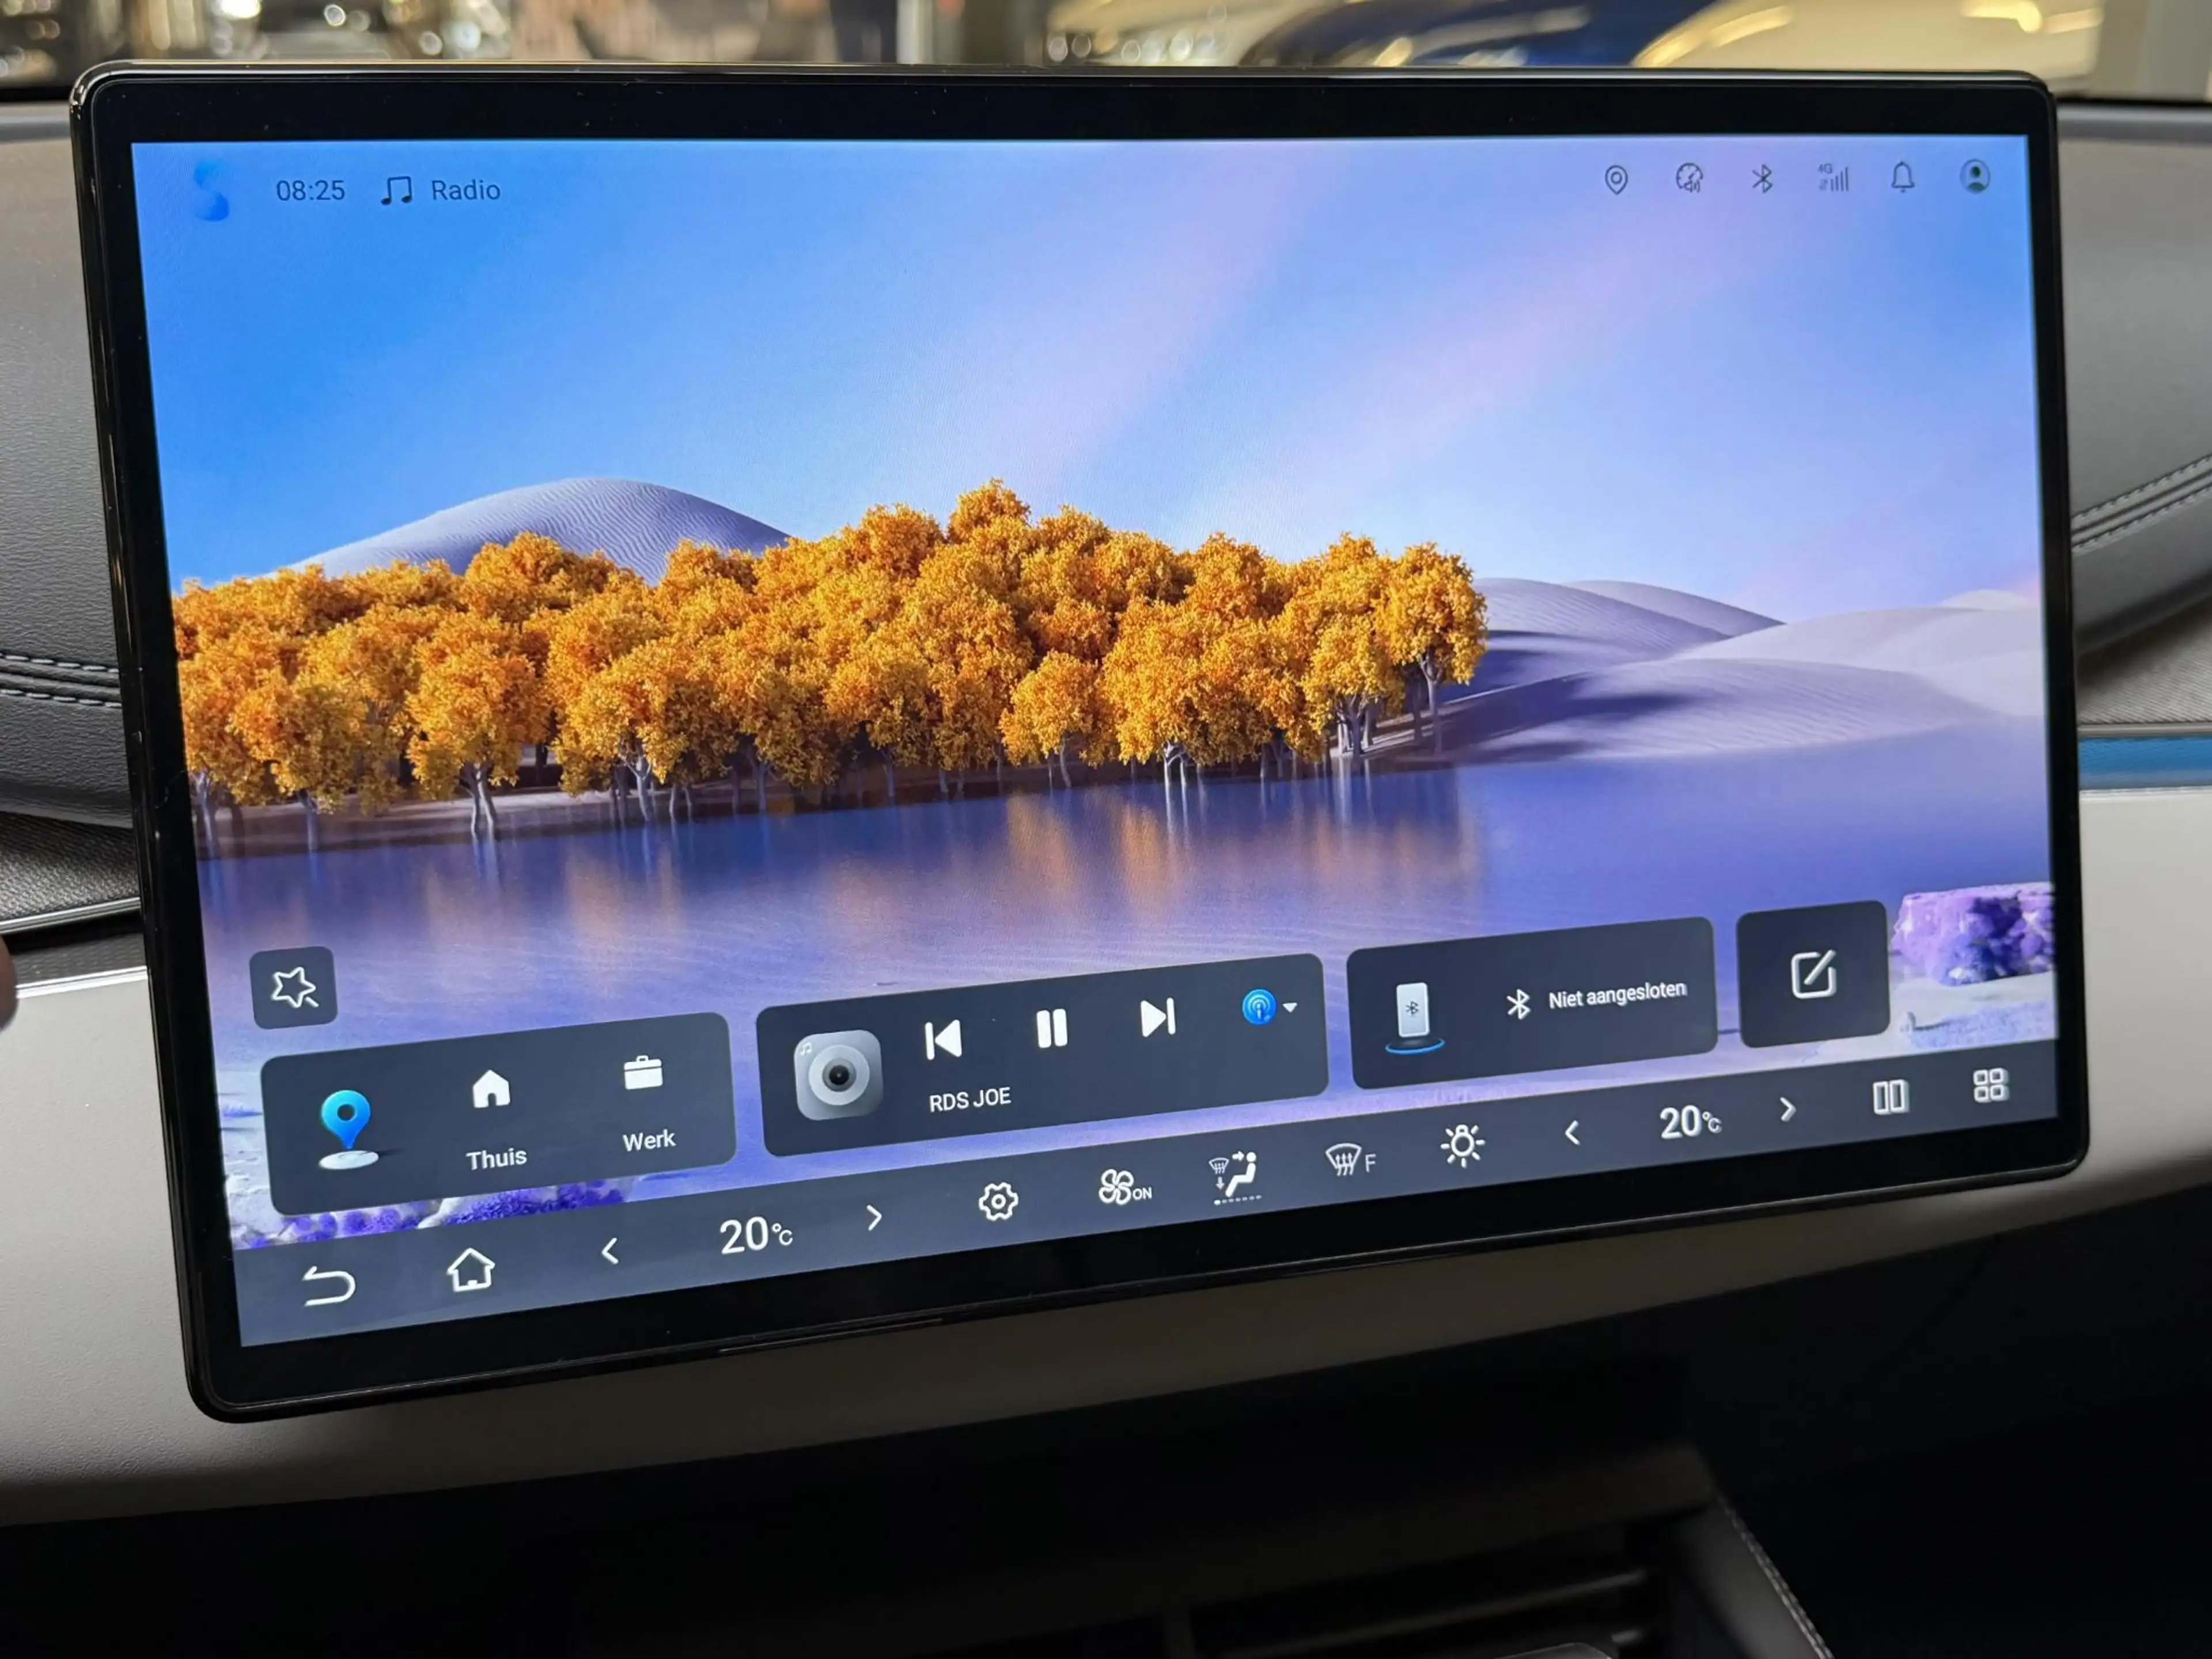
Task: Pause the radio playback
Action: click(1051, 1028)
